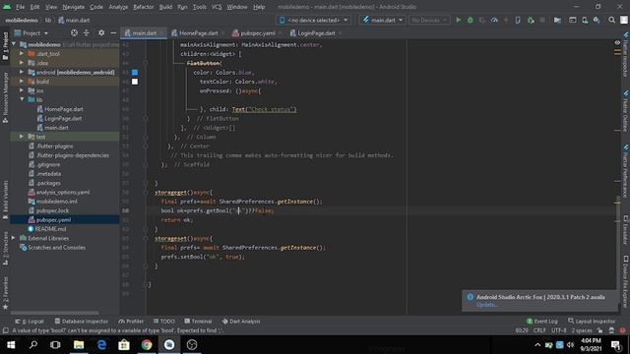Screen dimensions: 630x354
Task: Click main.dart breadcrumb in navigation bar
Action: [x=75, y=20]
